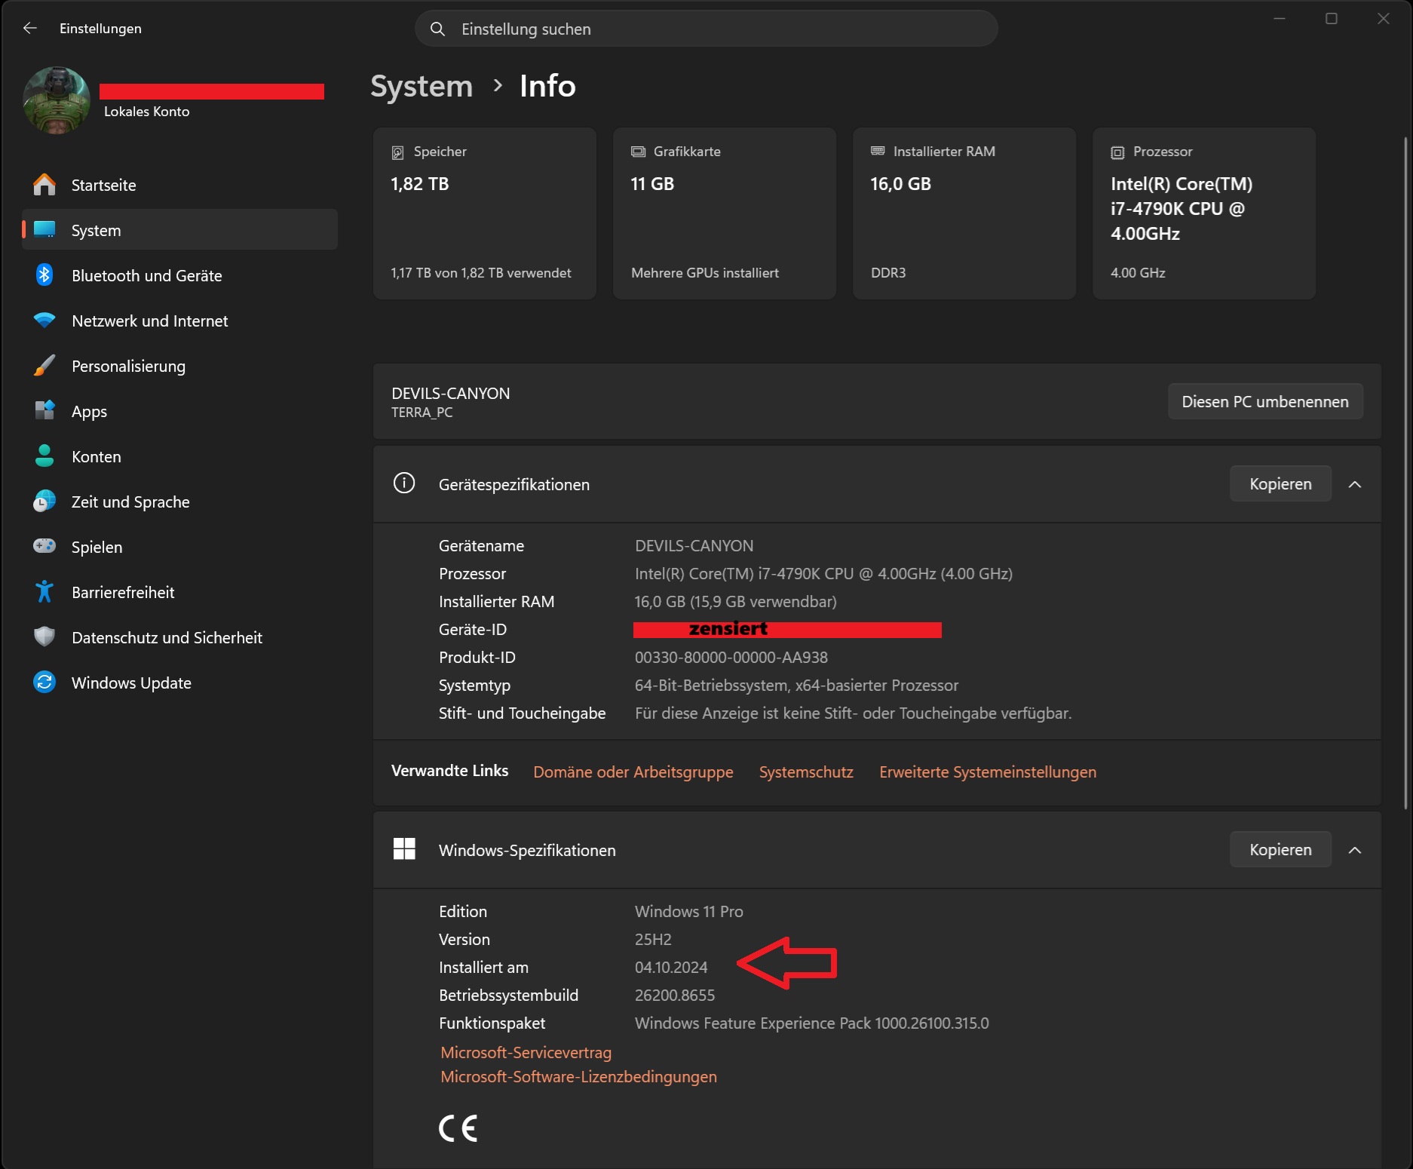Copy the Windows-Spezifikationen

(1280, 850)
